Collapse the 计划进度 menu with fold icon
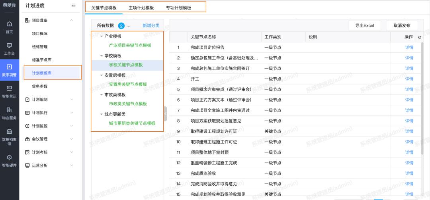 tap(73, 6)
